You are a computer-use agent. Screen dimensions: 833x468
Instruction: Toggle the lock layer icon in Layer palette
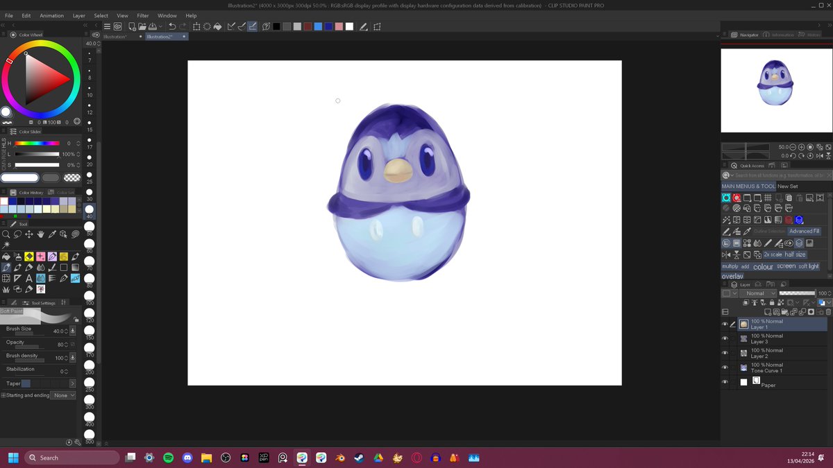point(772,302)
